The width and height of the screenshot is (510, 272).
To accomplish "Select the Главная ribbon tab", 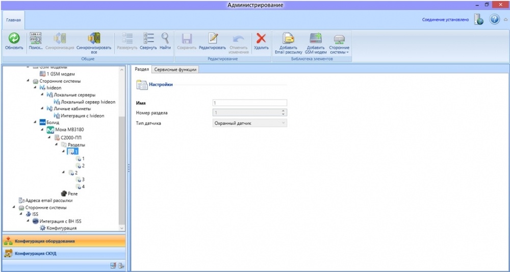I will [13, 20].
